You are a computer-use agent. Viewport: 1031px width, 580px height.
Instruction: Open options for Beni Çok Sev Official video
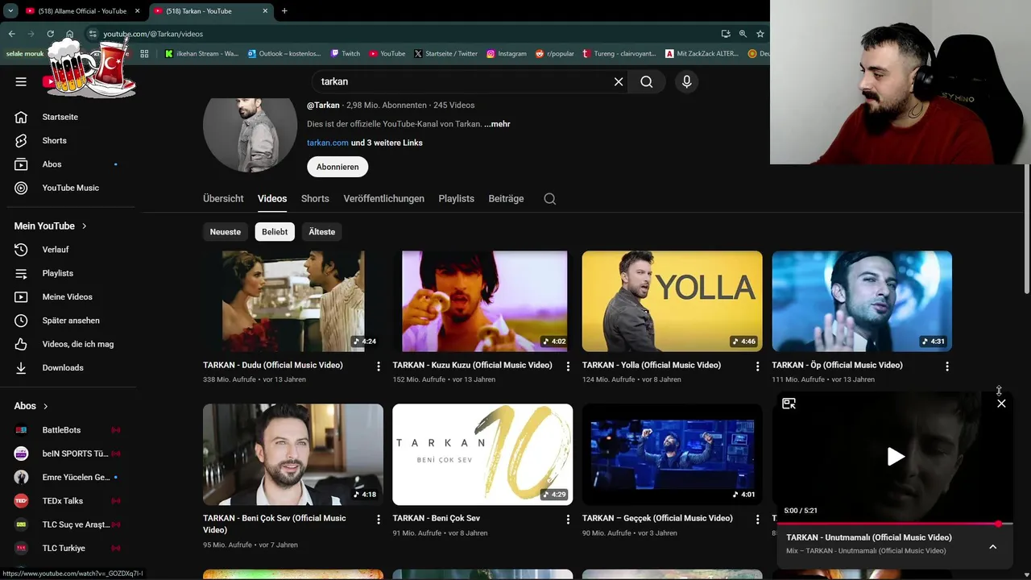(x=378, y=520)
